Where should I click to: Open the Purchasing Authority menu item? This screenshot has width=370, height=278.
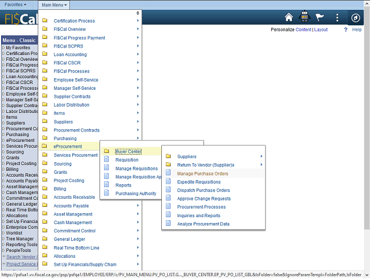point(136,193)
